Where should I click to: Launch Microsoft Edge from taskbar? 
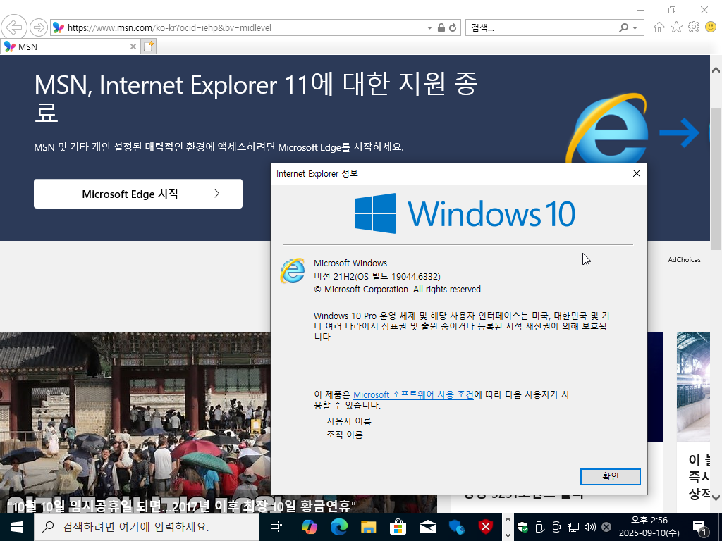tap(339, 527)
